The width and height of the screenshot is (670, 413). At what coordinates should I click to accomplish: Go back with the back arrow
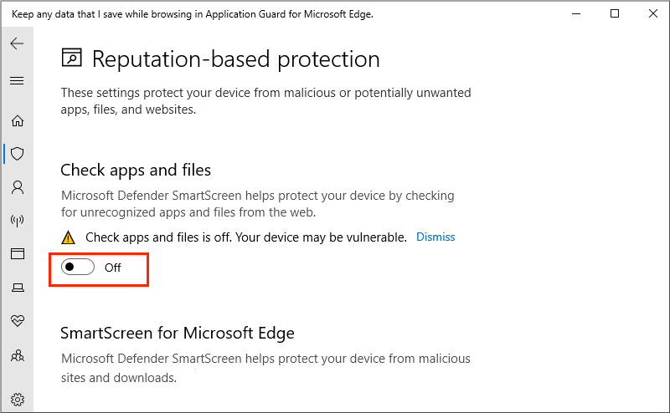(17, 43)
